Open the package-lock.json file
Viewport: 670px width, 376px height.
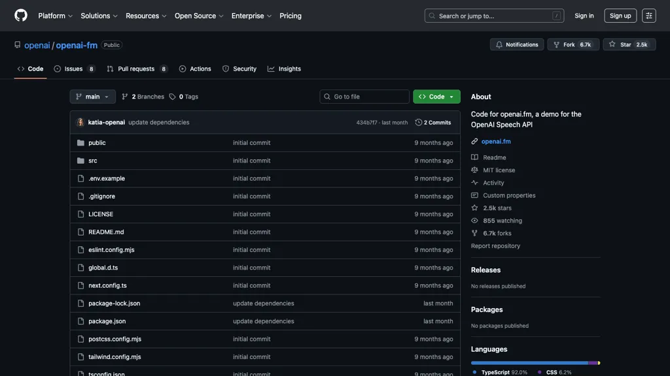click(x=114, y=304)
